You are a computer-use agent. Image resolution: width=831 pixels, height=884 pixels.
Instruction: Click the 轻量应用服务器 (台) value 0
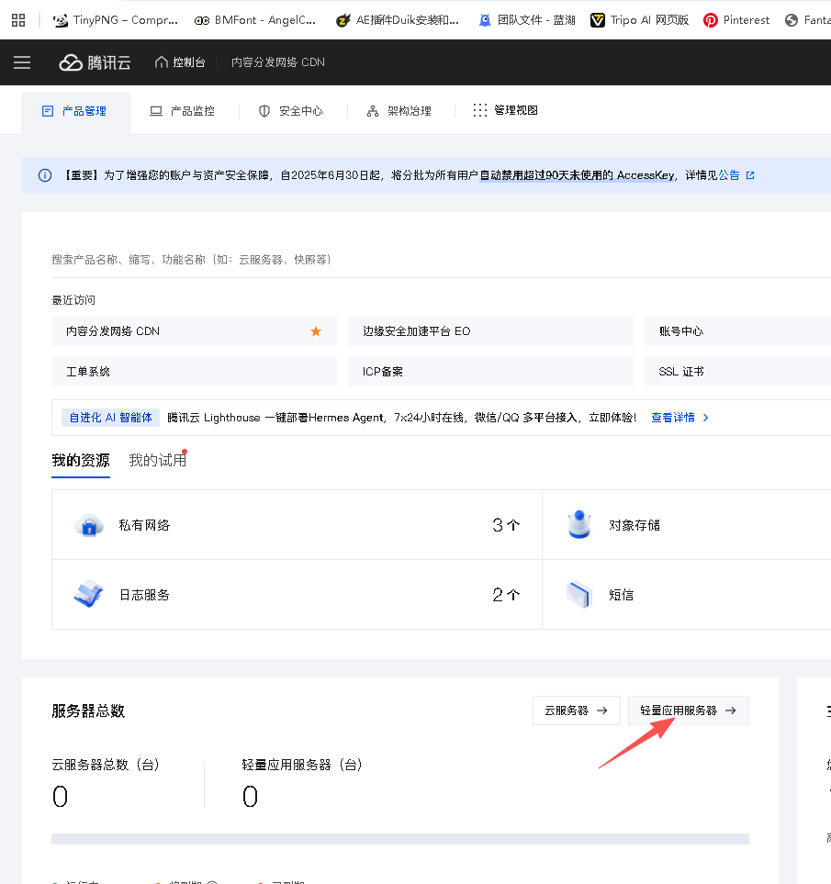tap(251, 797)
